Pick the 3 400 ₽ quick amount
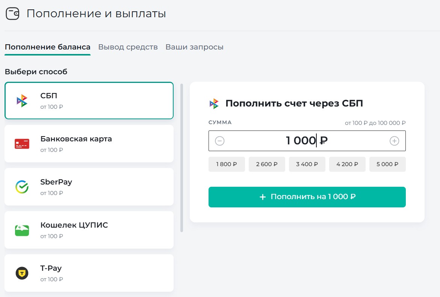440x297 pixels. tap(307, 164)
